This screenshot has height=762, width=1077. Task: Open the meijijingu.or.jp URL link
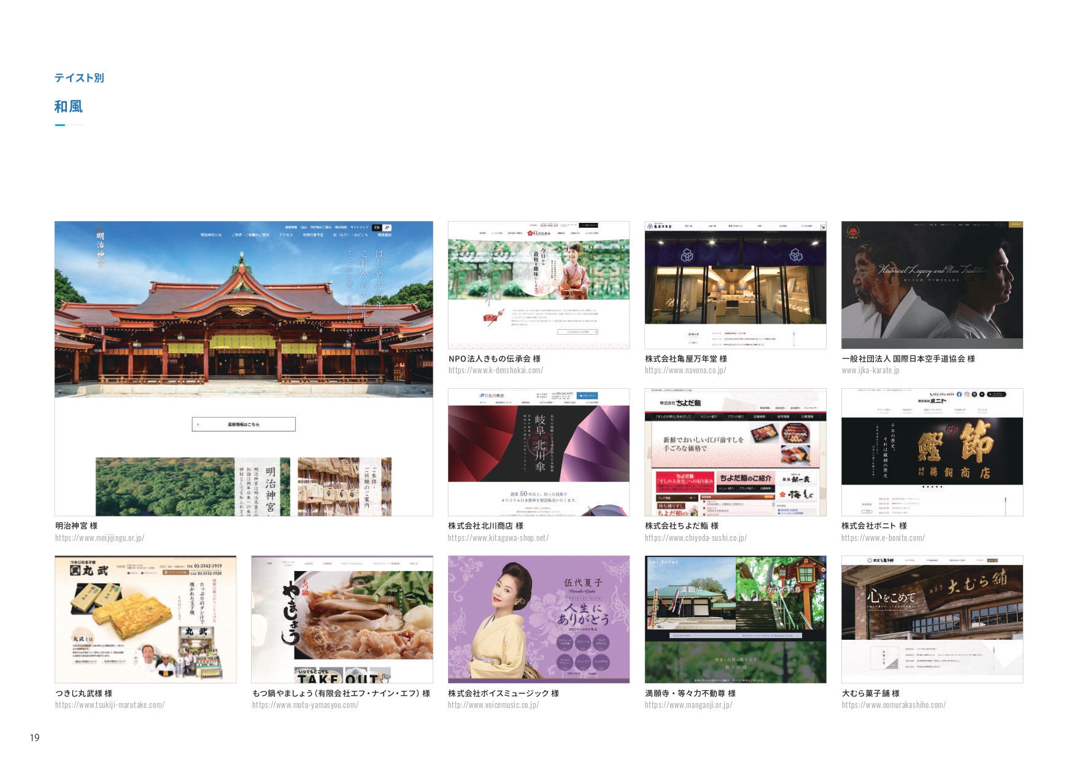point(99,538)
